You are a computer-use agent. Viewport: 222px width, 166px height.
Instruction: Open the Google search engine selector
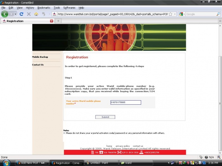click(x=182, y=14)
